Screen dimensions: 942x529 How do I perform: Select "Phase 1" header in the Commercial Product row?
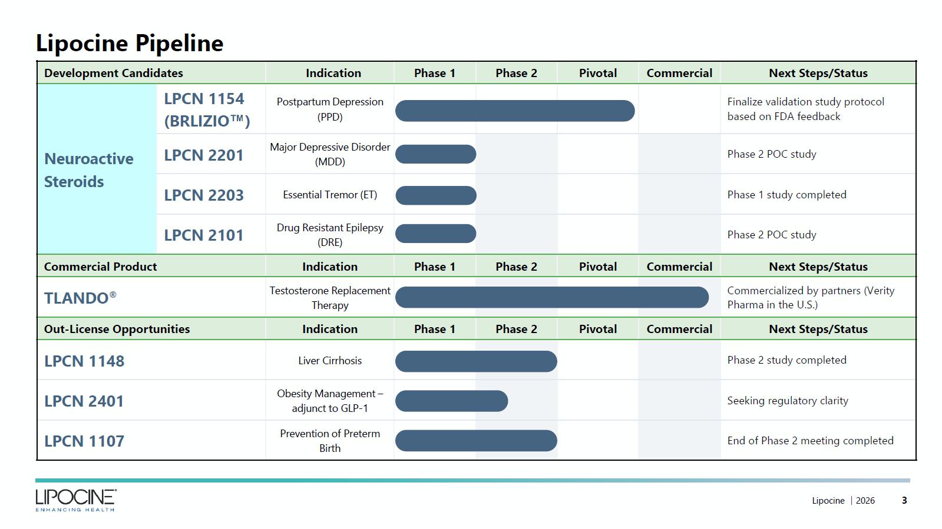coord(435,267)
